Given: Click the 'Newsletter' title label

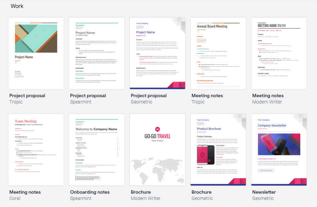Looking at the screenshot, I should point(264,192).
